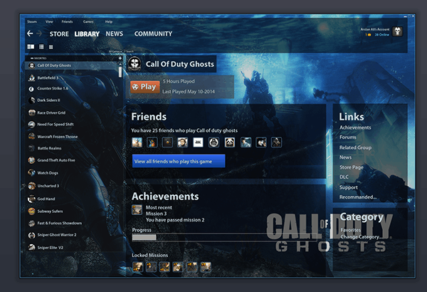Click the Grand Theft Auto Five icon
This screenshot has width=427, height=292.
(31, 160)
